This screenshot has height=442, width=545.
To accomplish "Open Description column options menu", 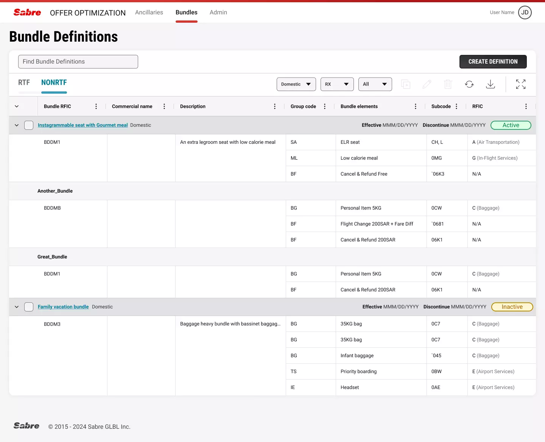I will pyautogui.click(x=275, y=106).
